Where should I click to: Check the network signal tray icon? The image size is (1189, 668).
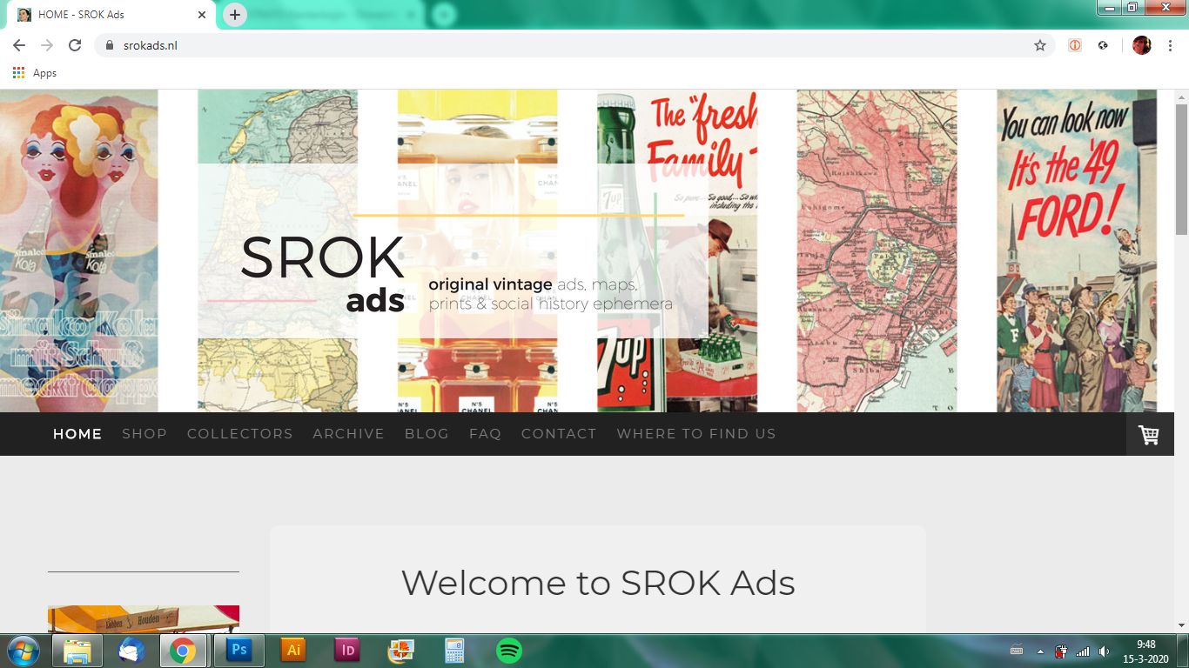(x=1083, y=651)
